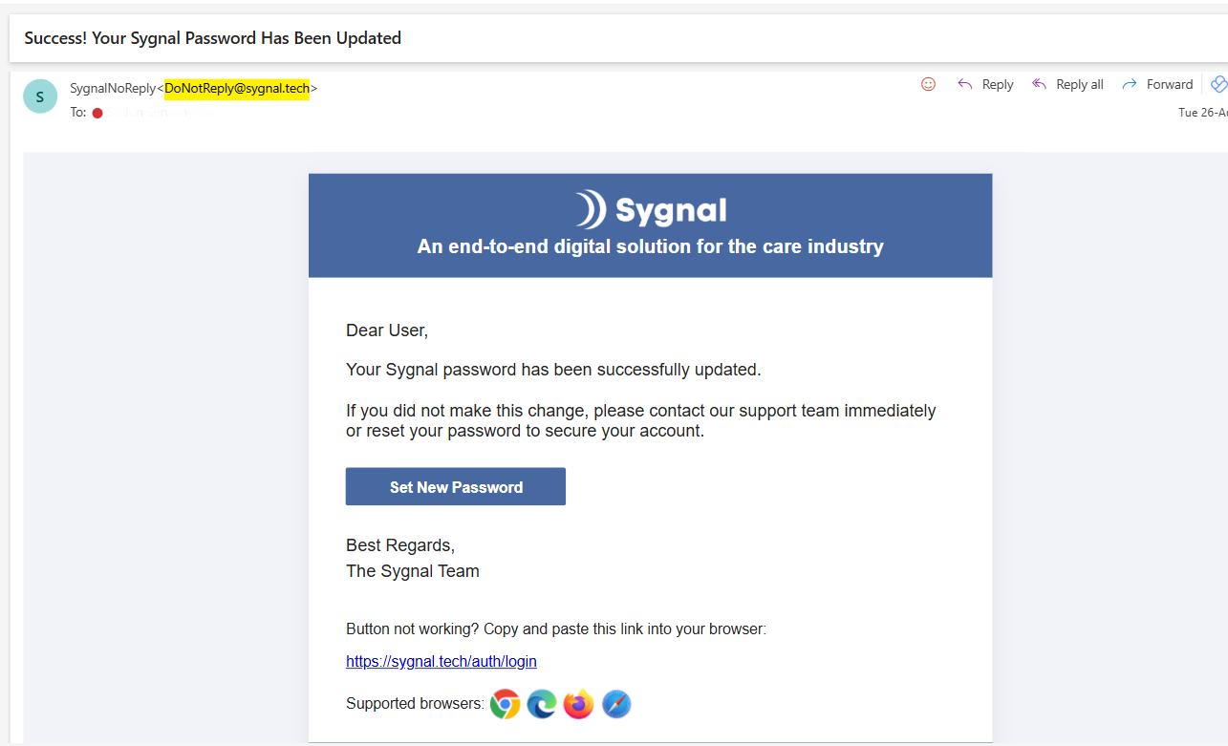Image resolution: width=1228 pixels, height=746 pixels.
Task: Open the blue apps icon right of Forward
Action: pyautogui.click(x=1218, y=84)
